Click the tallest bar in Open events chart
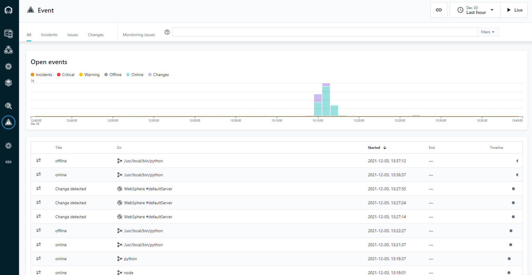Image resolution: width=532 pixels, height=275 pixels. pos(326,100)
